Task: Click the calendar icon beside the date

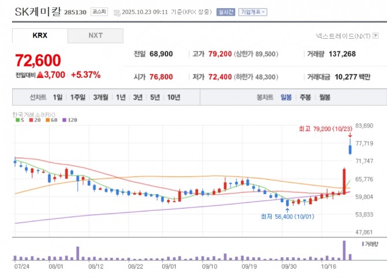Action: pos(117,13)
